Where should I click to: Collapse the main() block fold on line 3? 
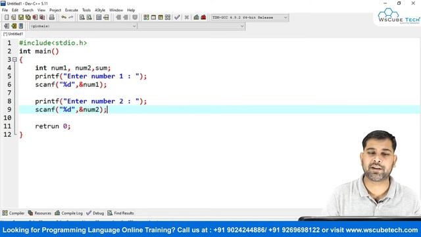pyautogui.click(x=14, y=59)
